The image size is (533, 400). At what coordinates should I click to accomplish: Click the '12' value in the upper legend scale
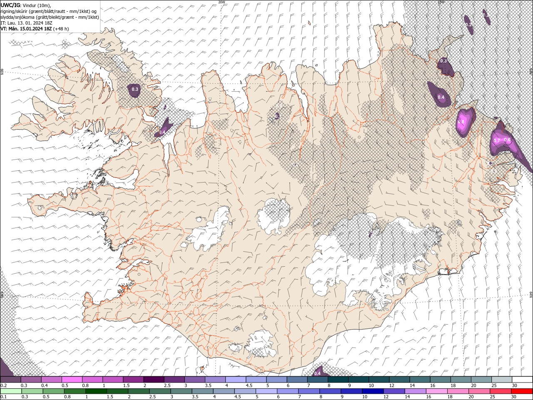point(391,385)
